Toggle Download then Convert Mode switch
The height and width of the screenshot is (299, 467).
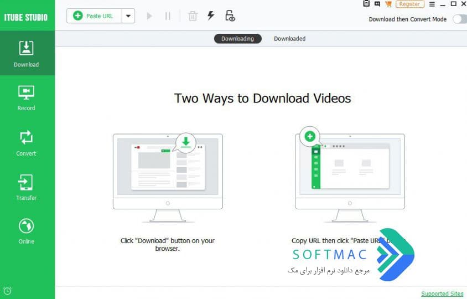pyautogui.click(x=460, y=19)
